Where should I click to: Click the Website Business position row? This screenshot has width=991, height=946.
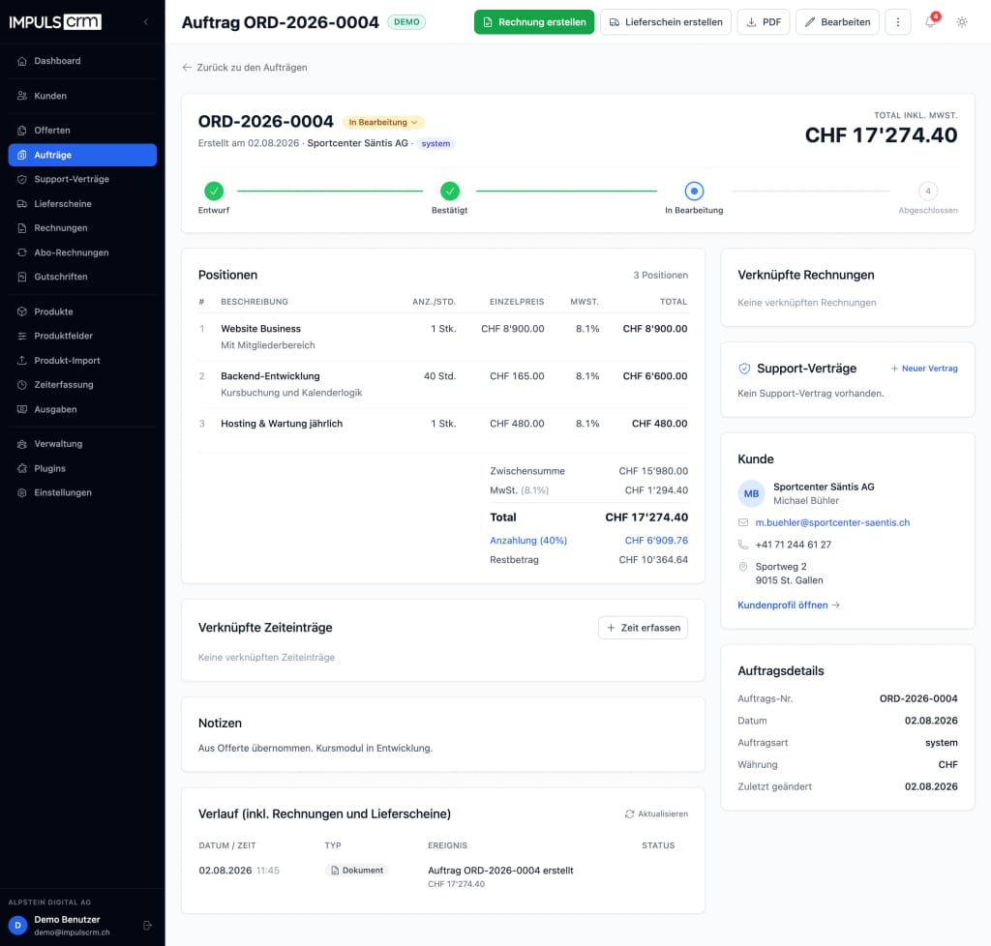443,337
